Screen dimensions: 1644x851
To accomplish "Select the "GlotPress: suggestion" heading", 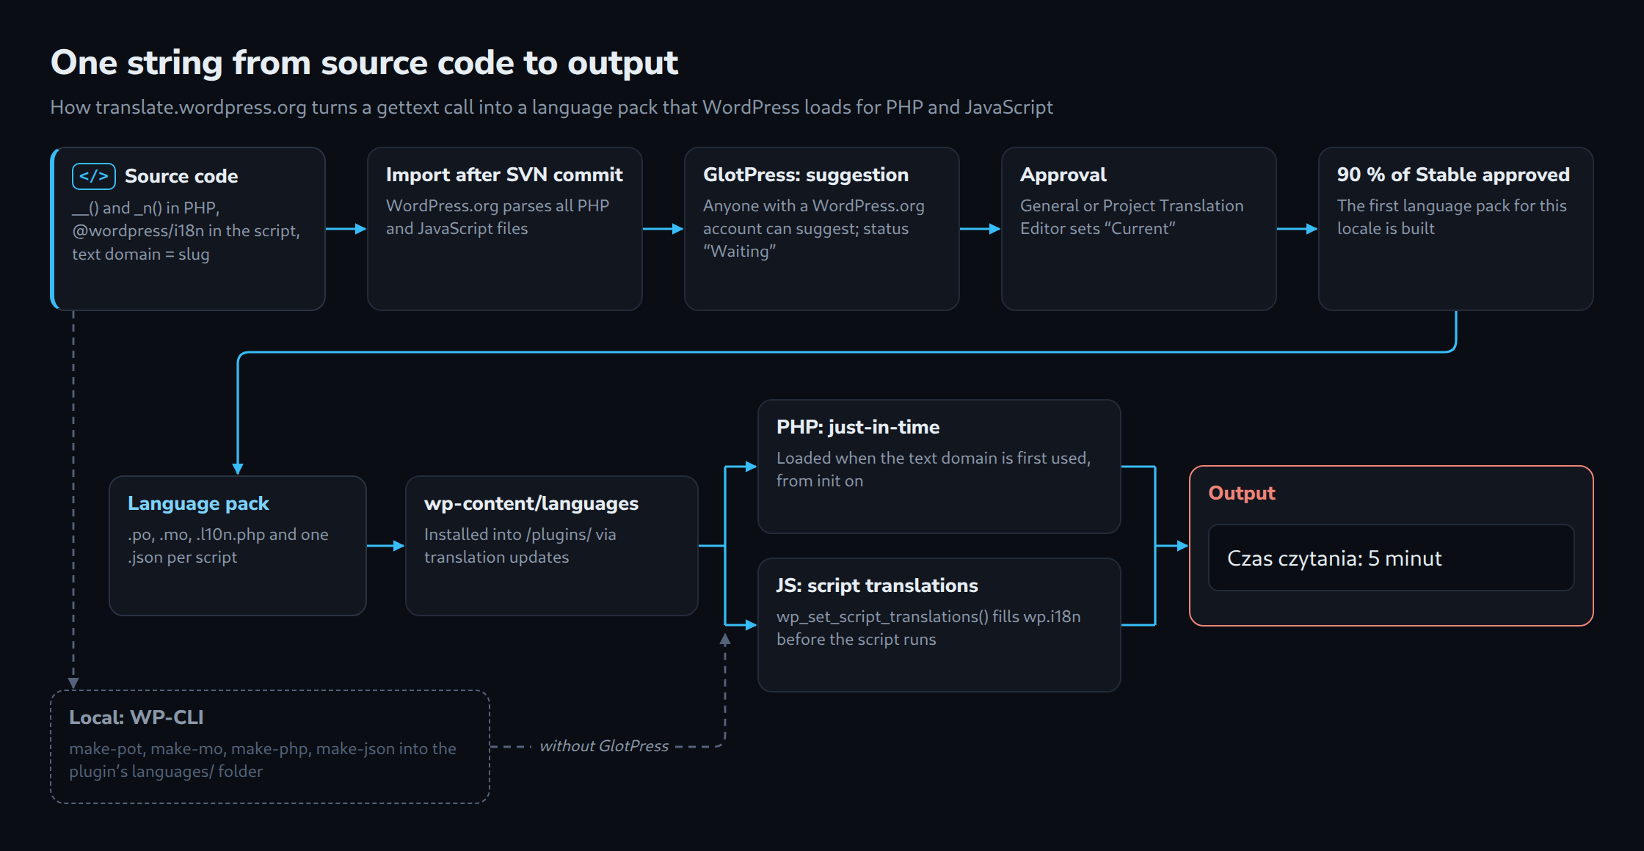I will 806,175.
